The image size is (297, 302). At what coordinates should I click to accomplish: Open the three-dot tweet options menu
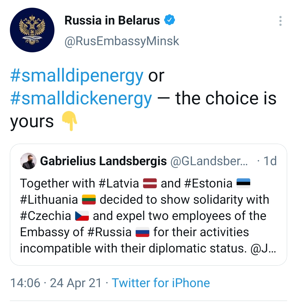(280, 21)
